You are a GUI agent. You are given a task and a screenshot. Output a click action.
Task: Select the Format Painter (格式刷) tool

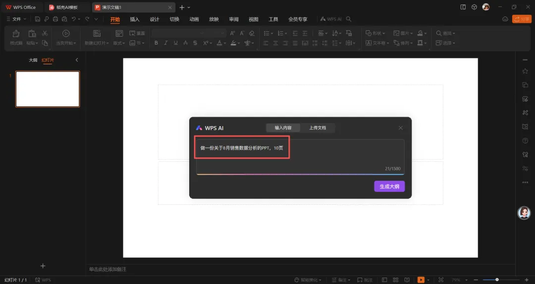point(16,38)
